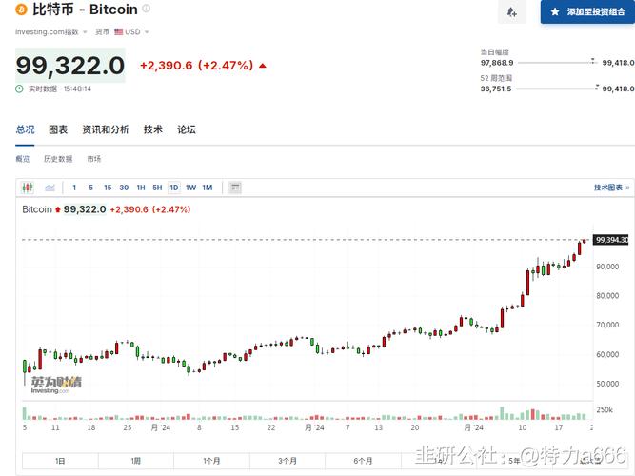Viewport: 635px width, 476px height.
Task: Open the Investing.com指数 dropdown
Action: point(51,32)
